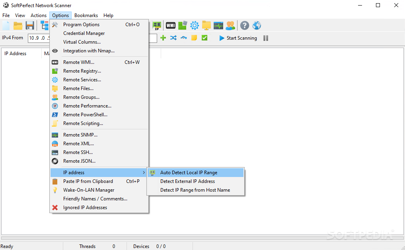Open Friendly Names / Comments...
This screenshot has height=250, width=405.
(99, 199)
